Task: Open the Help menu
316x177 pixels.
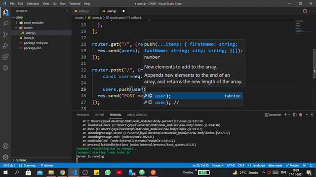Action: 87,3
